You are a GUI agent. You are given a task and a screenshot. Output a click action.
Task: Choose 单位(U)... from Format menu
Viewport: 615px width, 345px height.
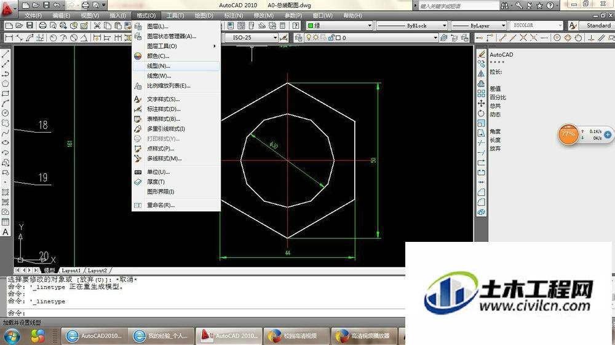(176, 172)
